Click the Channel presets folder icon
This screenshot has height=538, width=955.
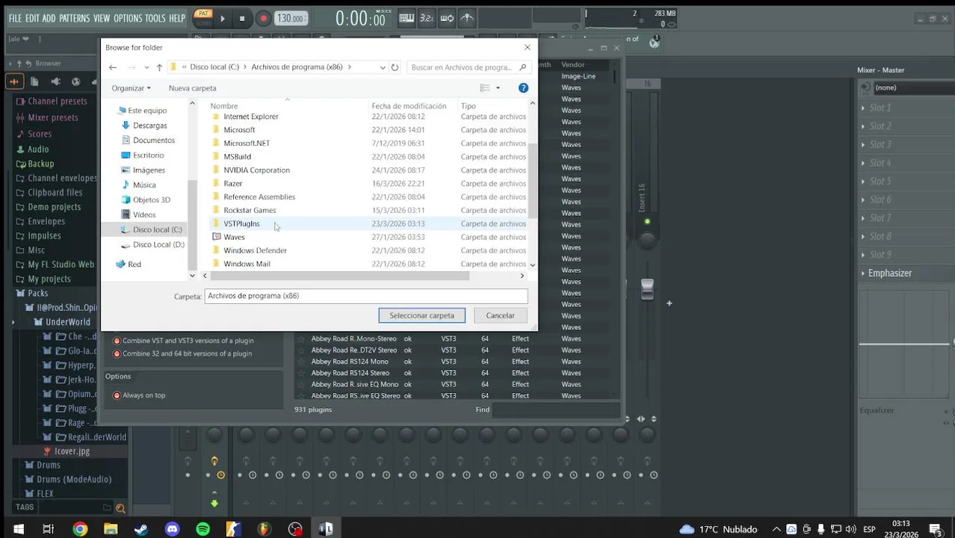pyautogui.click(x=19, y=102)
